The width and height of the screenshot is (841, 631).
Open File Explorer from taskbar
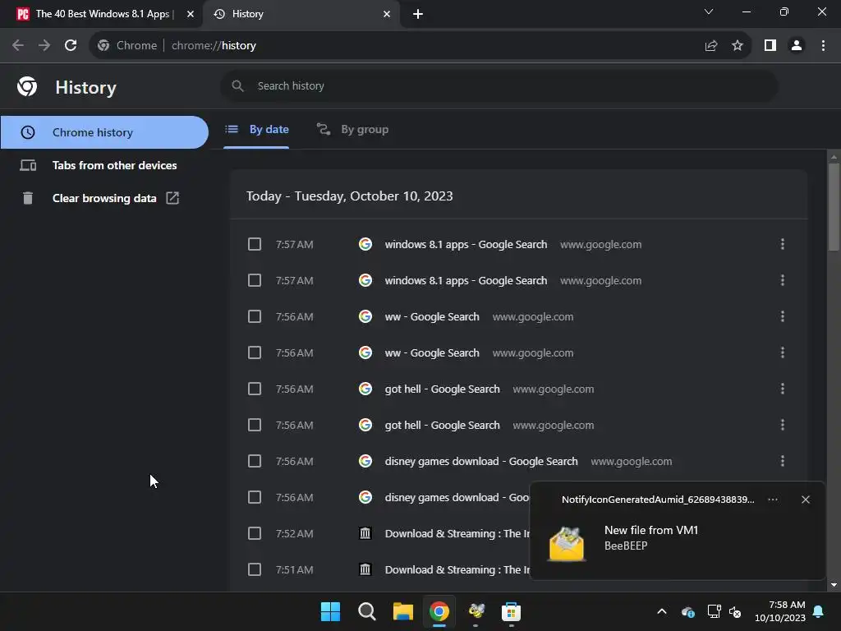(x=402, y=611)
